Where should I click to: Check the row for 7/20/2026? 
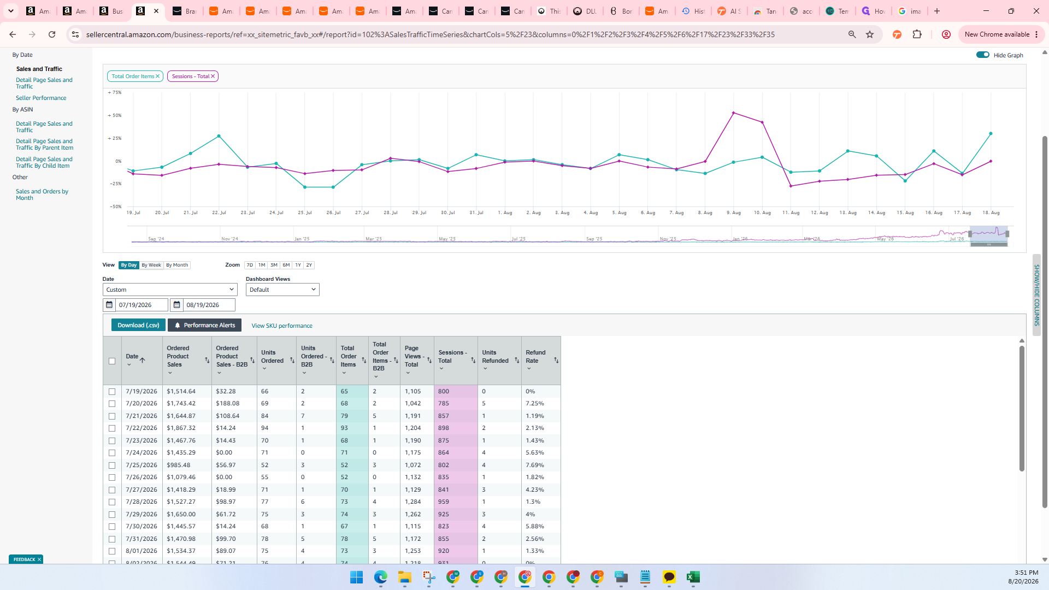coord(112,404)
